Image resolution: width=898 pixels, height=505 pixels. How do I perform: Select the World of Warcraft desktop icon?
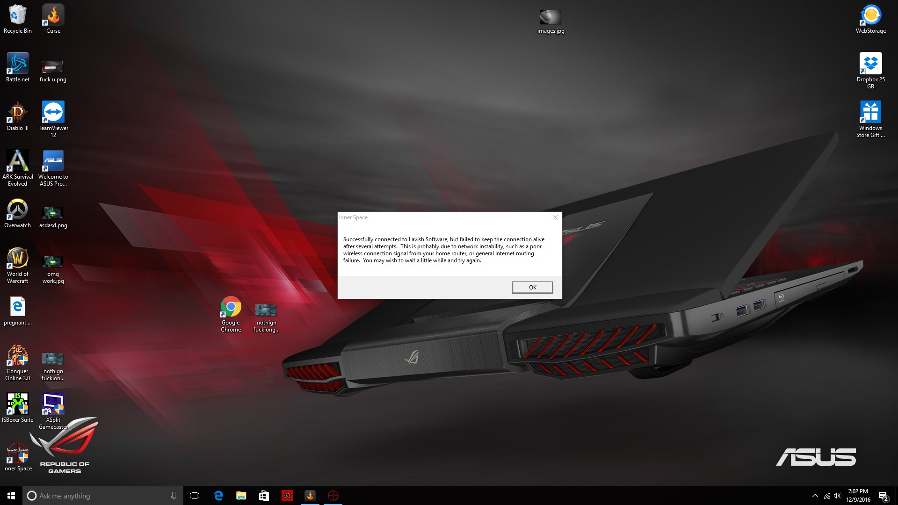(x=18, y=265)
